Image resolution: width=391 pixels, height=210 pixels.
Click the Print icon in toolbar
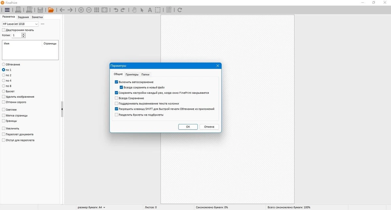pyautogui.click(x=18, y=10)
